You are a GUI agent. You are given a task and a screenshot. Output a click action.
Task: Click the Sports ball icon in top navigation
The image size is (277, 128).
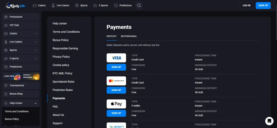pos(77,5)
